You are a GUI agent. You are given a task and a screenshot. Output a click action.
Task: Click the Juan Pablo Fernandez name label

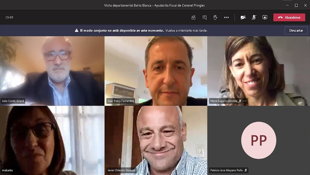(x=121, y=101)
